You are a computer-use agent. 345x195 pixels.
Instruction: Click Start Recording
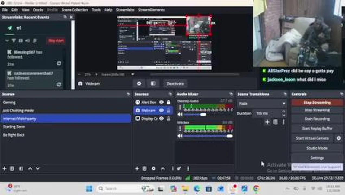point(317,119)
